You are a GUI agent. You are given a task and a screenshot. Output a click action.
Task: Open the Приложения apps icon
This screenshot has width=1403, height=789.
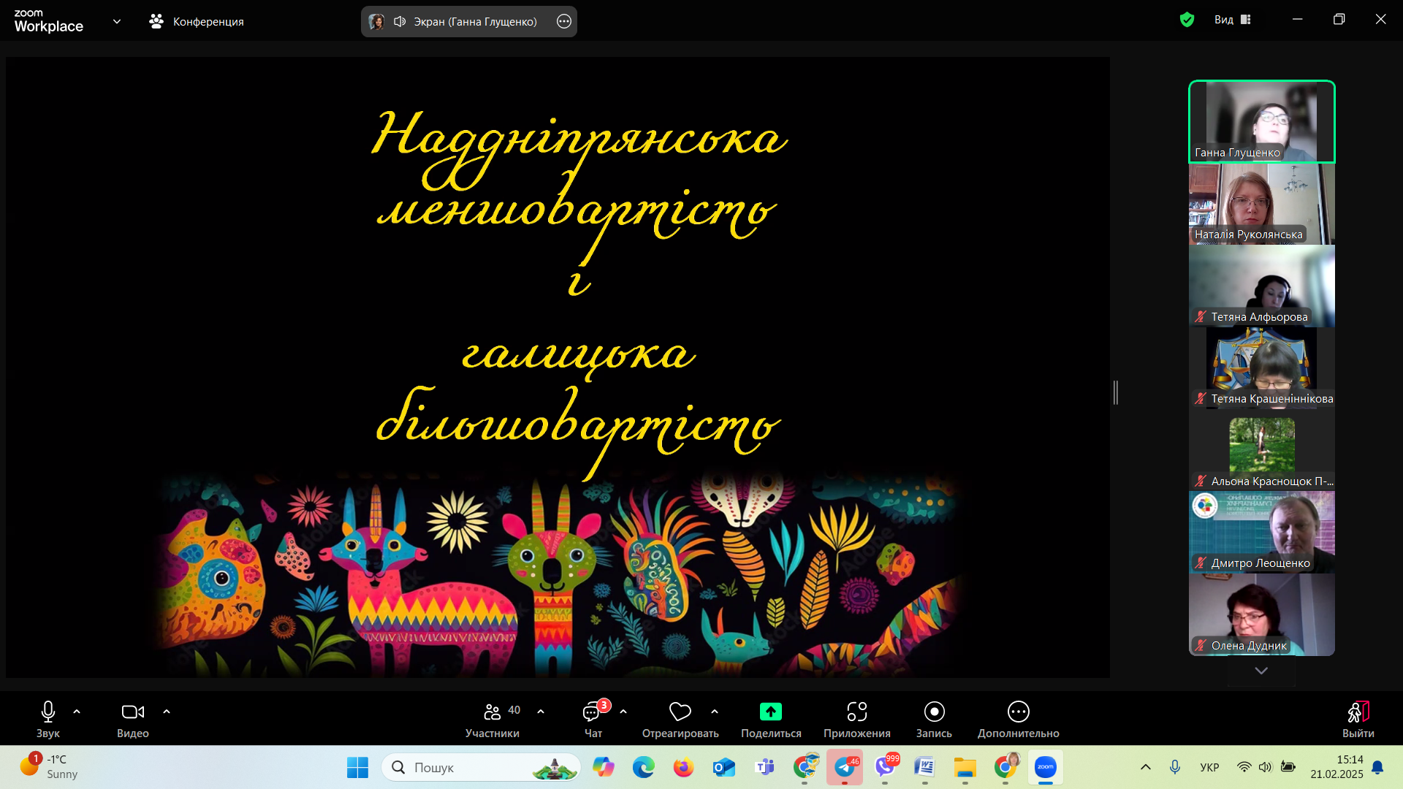[856, 712]
